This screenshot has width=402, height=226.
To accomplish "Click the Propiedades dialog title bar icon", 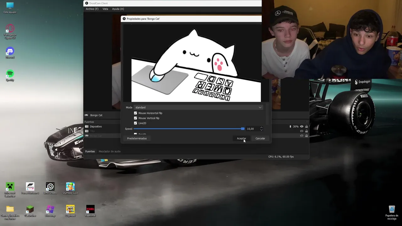I will 124,19.
